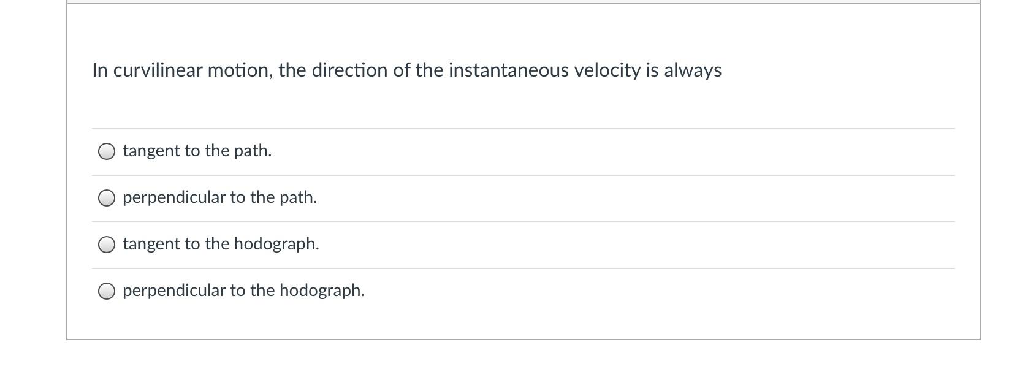Click the word 'always' ending the question
The height and width of the screenshot is (380, 1028).
pos(693,70)
